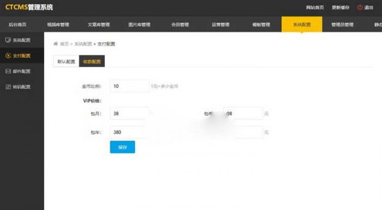Select 转码配置 text in sidebar

click(x=21, y=87)
